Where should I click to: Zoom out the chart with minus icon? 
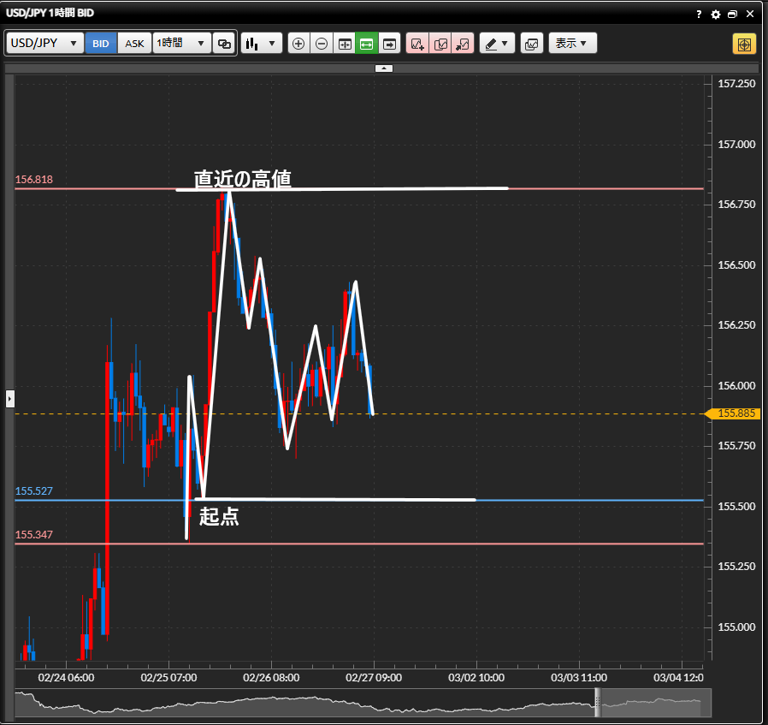pos(322,44)
